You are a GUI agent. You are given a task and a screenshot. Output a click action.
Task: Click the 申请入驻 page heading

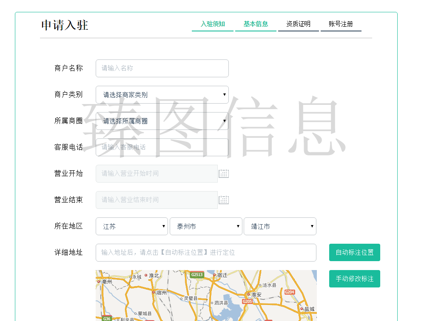click(x=65, y=25)
